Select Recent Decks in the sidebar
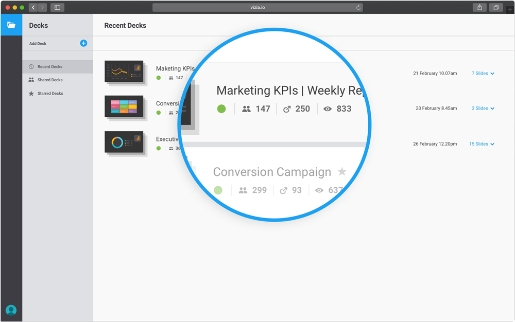This screenshot has width=515, height=322. click(x=50, y=67)
